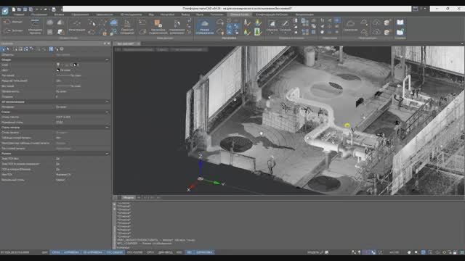Click the МОДЕЛЬ button in status bar
Image resolution: width=465 pixels, height=261 pixels.
click(x=313, y=252)
